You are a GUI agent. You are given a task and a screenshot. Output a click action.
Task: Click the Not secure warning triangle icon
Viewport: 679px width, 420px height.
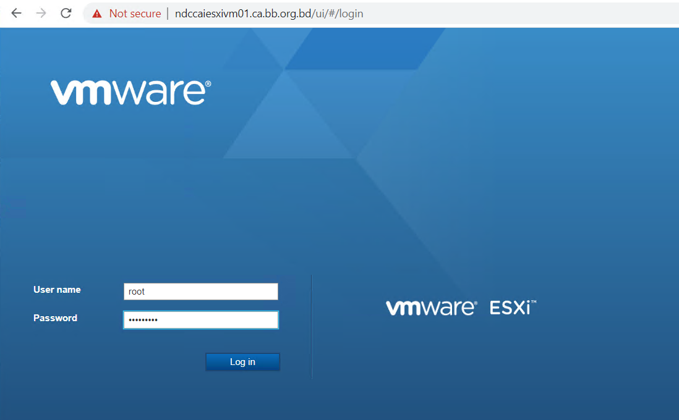point(97,14)
